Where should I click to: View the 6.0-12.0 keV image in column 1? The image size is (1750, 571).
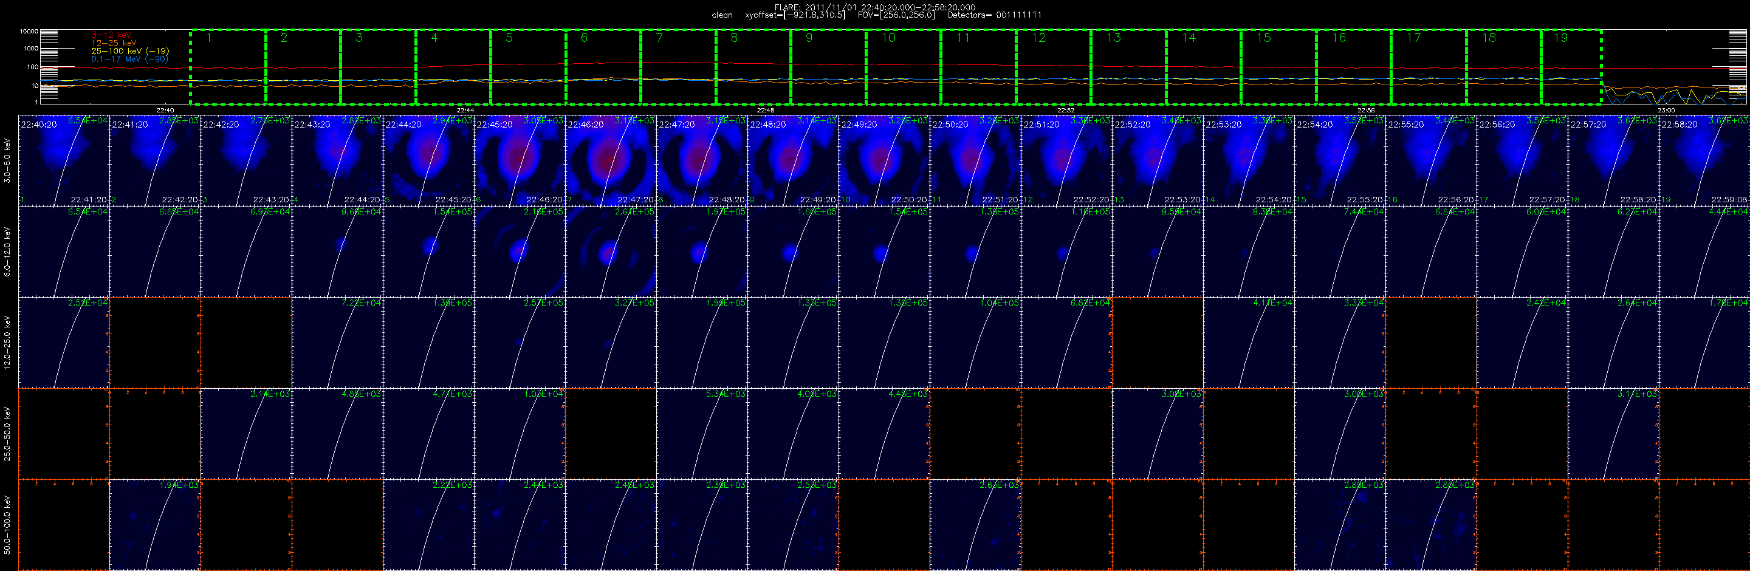point(64,251)
